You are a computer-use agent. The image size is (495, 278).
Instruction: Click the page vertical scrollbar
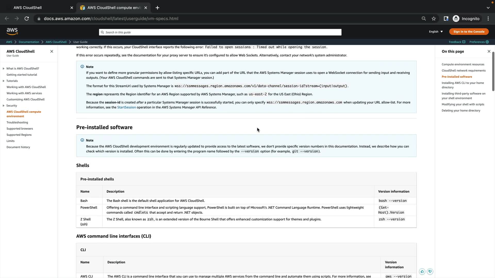[493, 71]
